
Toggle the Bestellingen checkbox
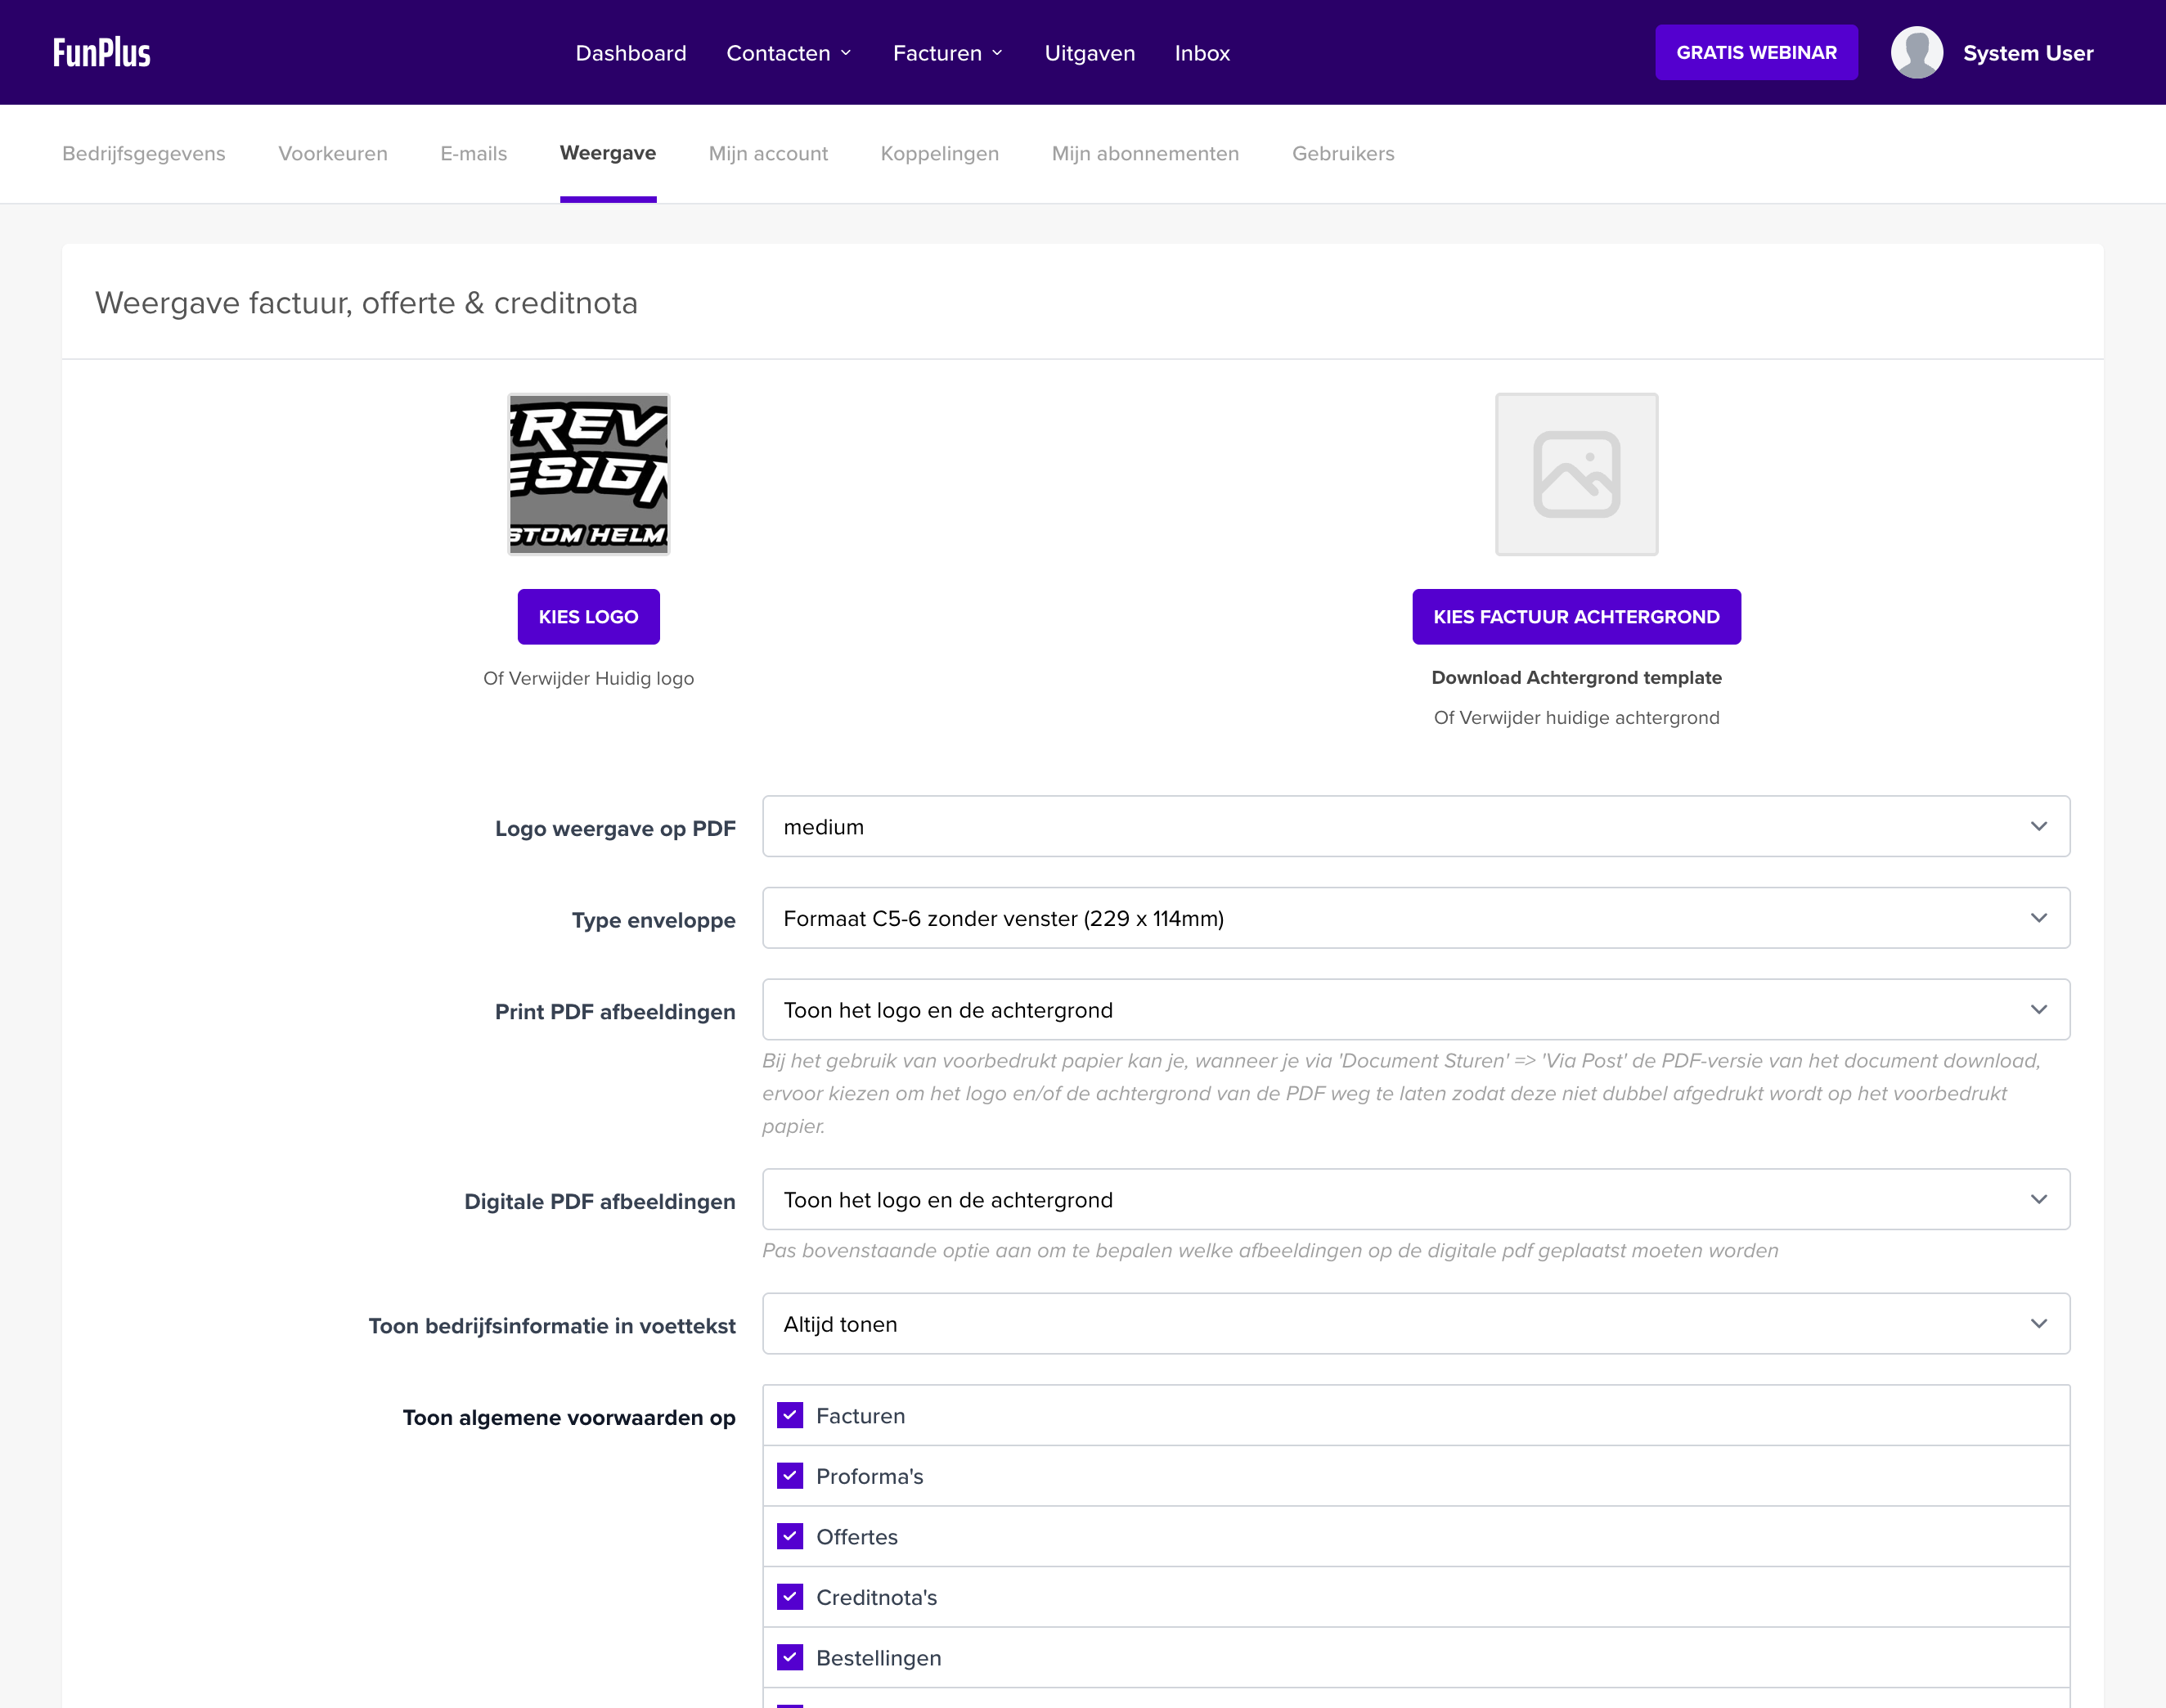790,1657
